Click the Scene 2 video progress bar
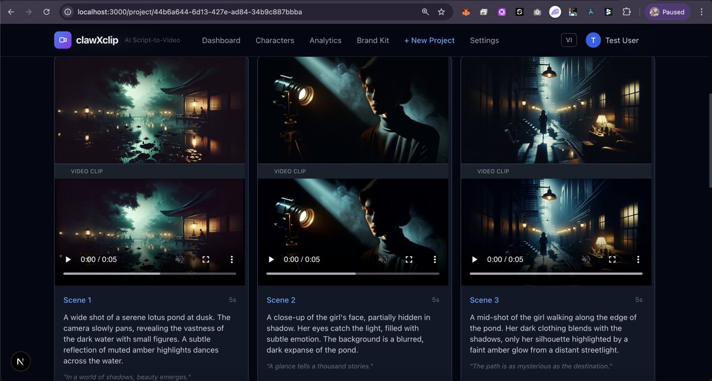The height and width of the screenshot is (381, 712). (352, 274)
